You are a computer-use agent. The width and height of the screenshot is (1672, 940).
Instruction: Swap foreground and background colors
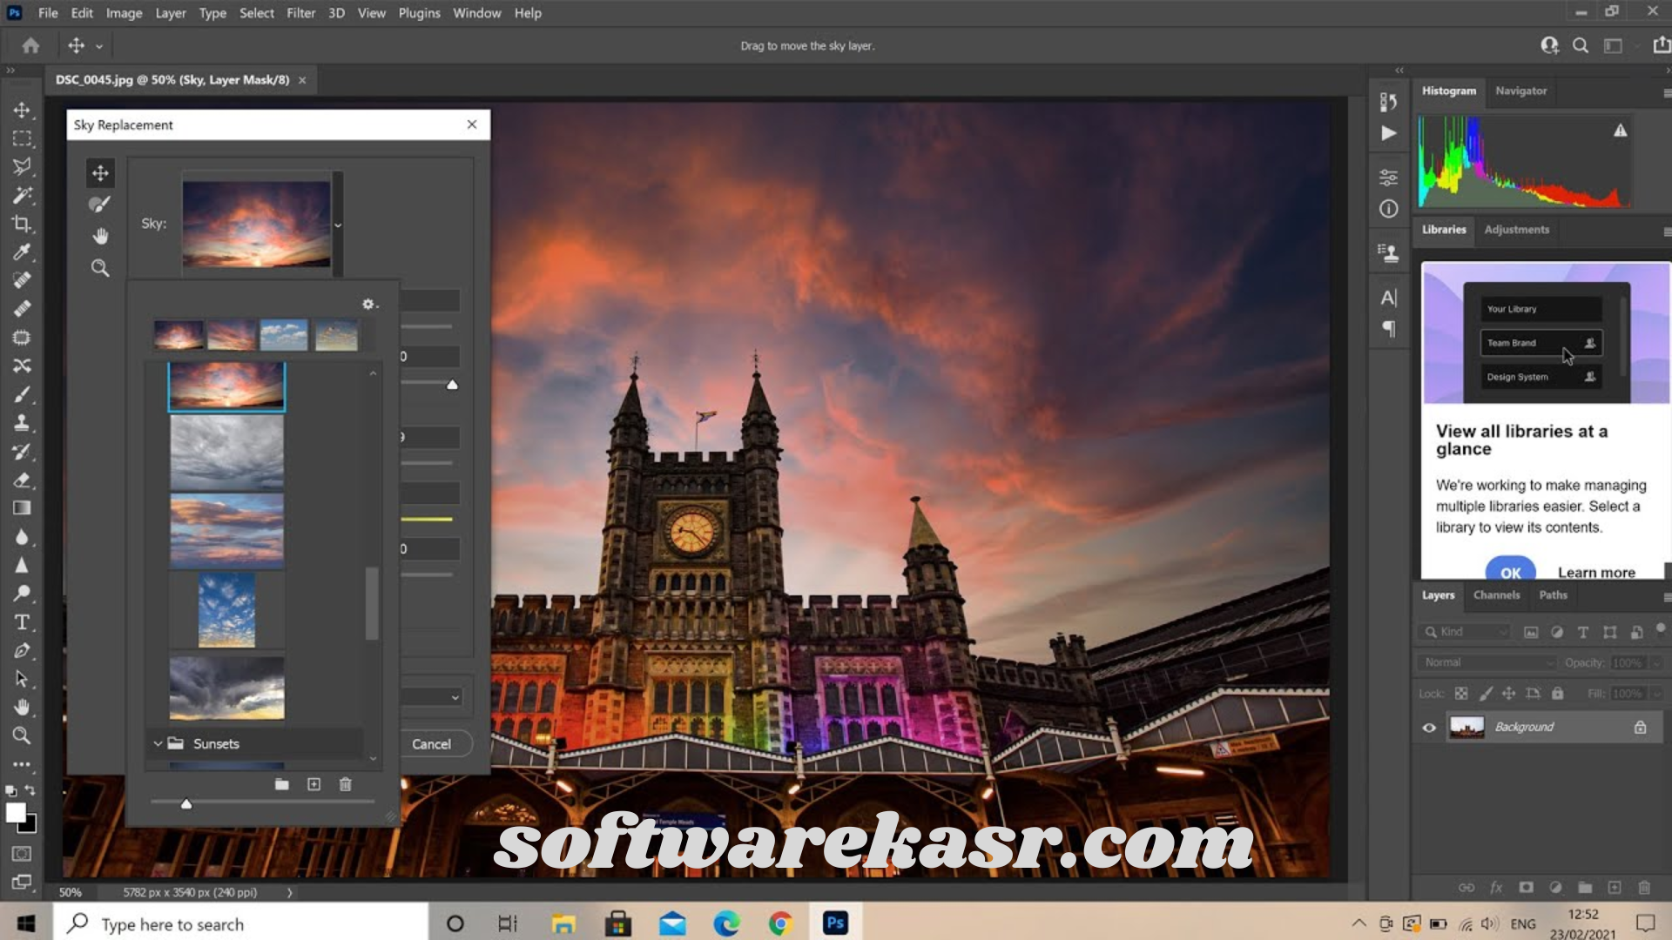30,790
